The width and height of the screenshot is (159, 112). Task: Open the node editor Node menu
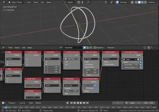(30, 48)
